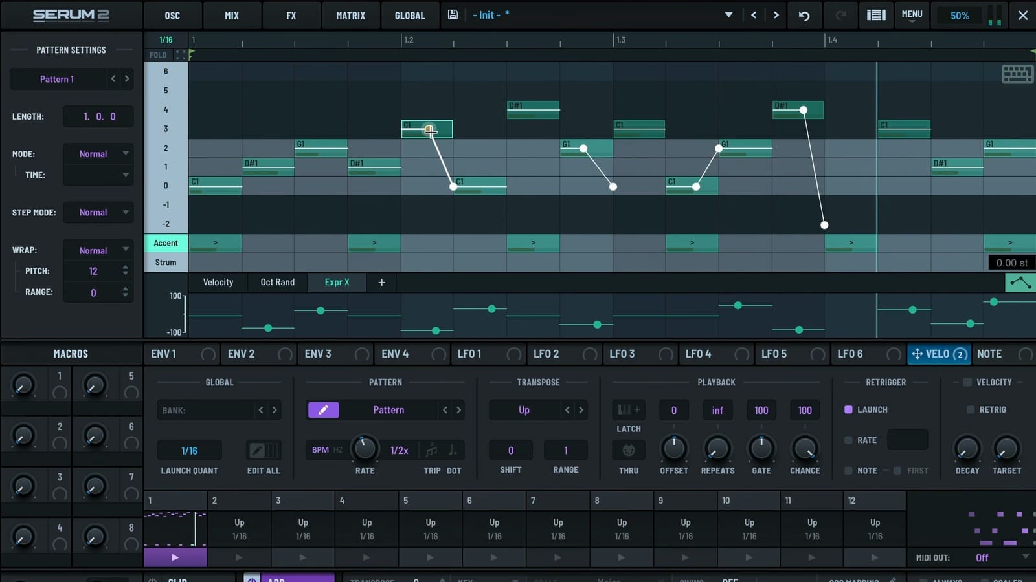Click the Length value field
Screen dimensions: 1036x582
click(98, 116)
